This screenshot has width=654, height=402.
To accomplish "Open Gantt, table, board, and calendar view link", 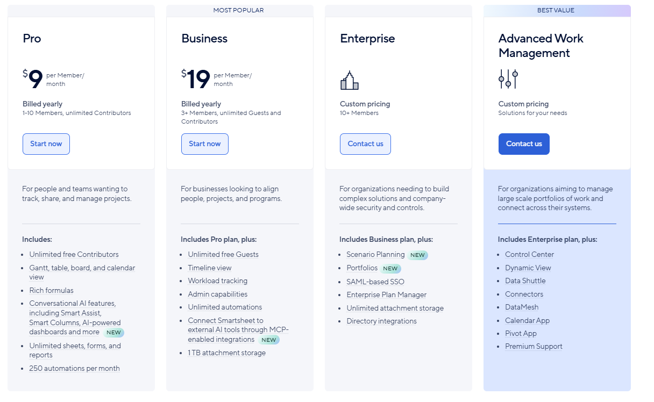I will click(82, 272).
